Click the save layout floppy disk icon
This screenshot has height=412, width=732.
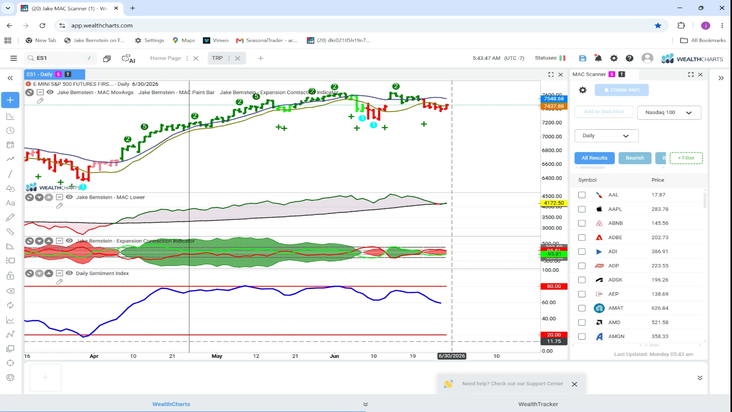pos(582,58)
